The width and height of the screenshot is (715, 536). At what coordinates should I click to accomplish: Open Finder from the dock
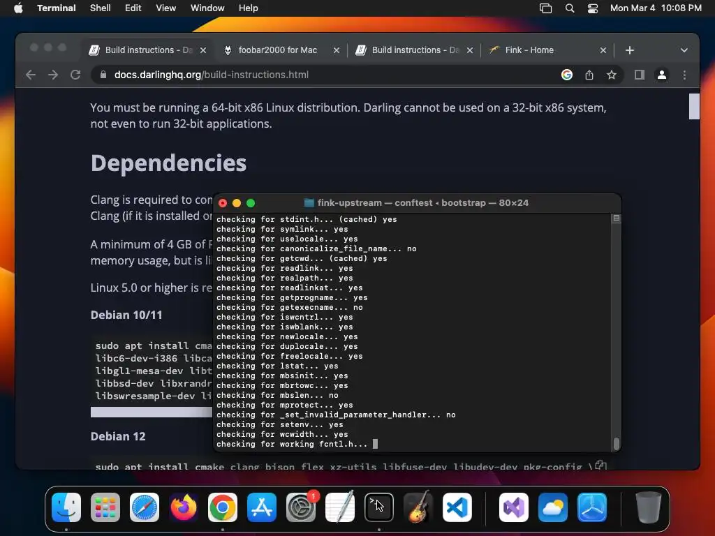[66, 507]
